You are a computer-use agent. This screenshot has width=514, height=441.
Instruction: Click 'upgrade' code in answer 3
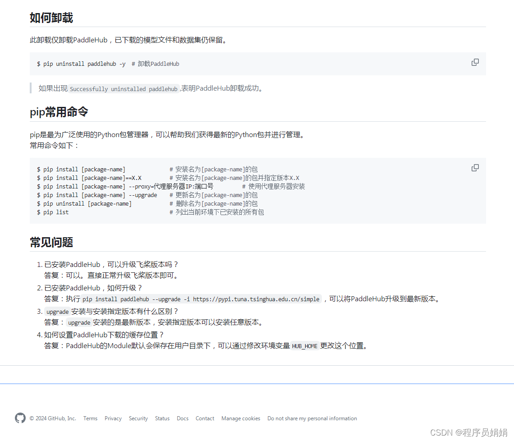(79, 323)
